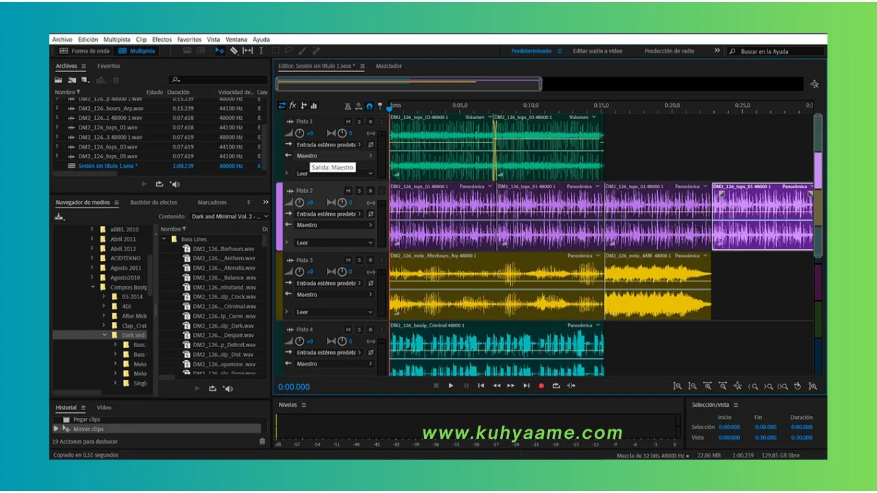Click the Multipista view button

click(x=136, y=51)
